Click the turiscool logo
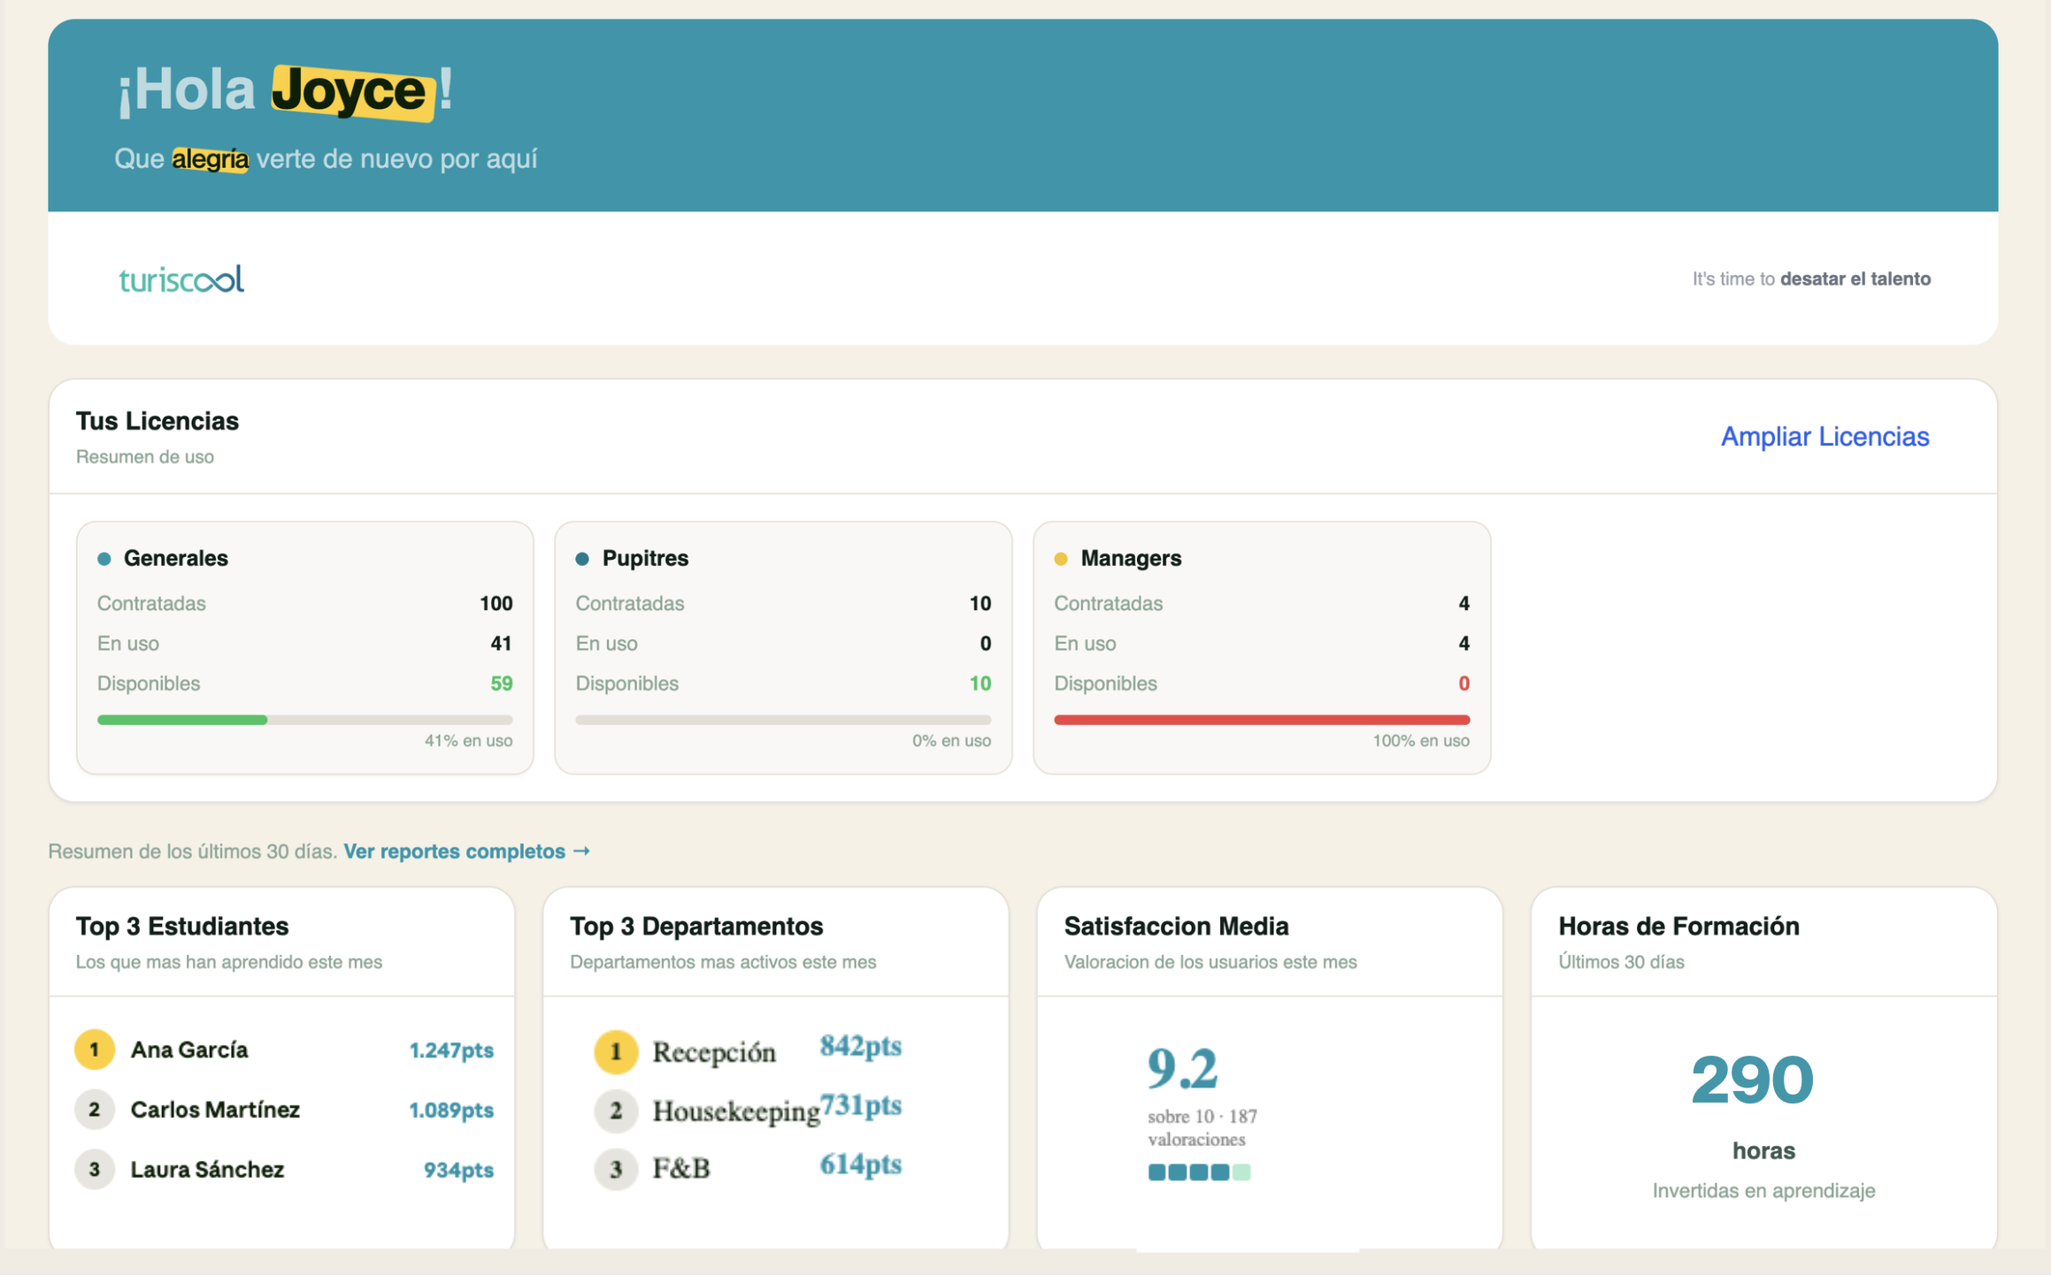The width and height of the screenshot is (2051, 1275). coord(181,279)
